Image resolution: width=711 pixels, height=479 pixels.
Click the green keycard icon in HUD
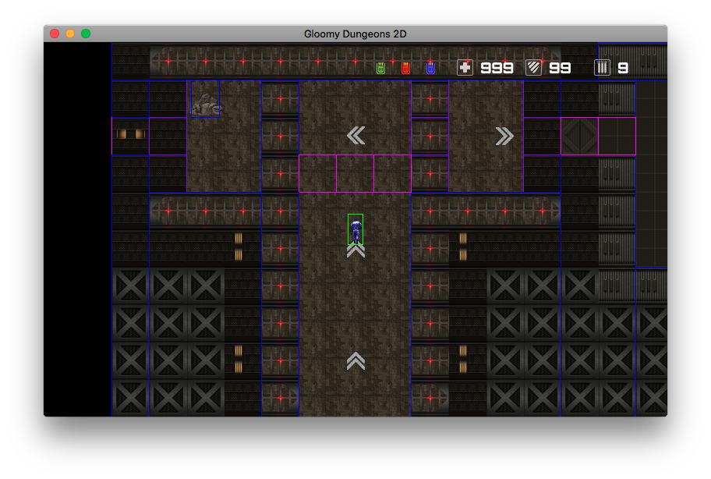click(x=381, y=68)
